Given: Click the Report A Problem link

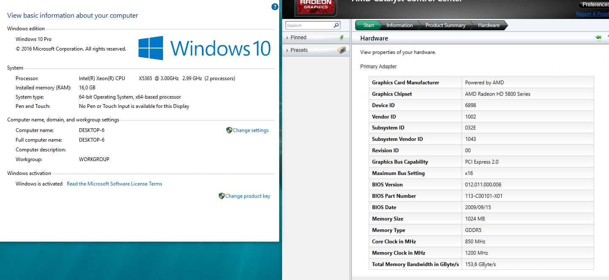Looking at the screenshot, I should pos(593,14).
